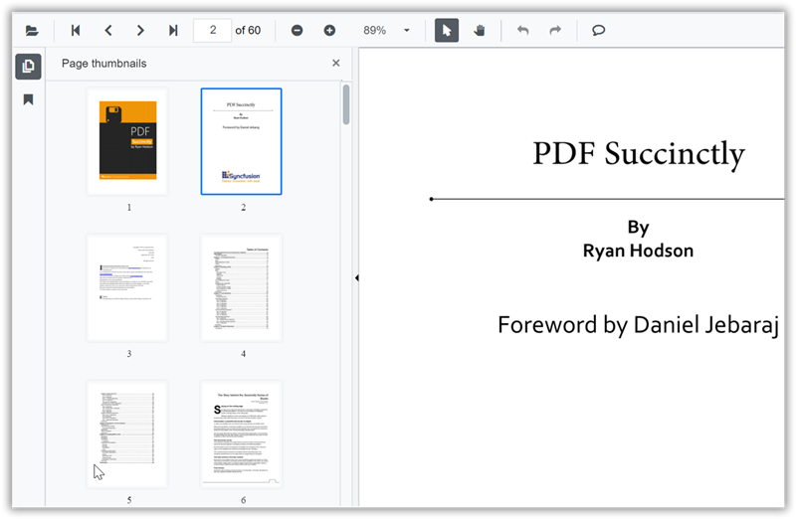Select the page 4 Table of Contents thumbnail
Viewport: 796px width, 519px height.
242,288
